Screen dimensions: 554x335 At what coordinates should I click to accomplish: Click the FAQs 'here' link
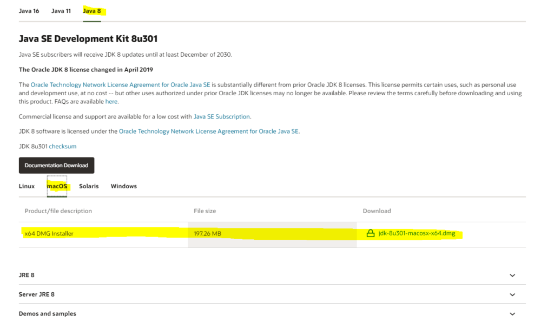pyautogui.click(x=112, y=101)
